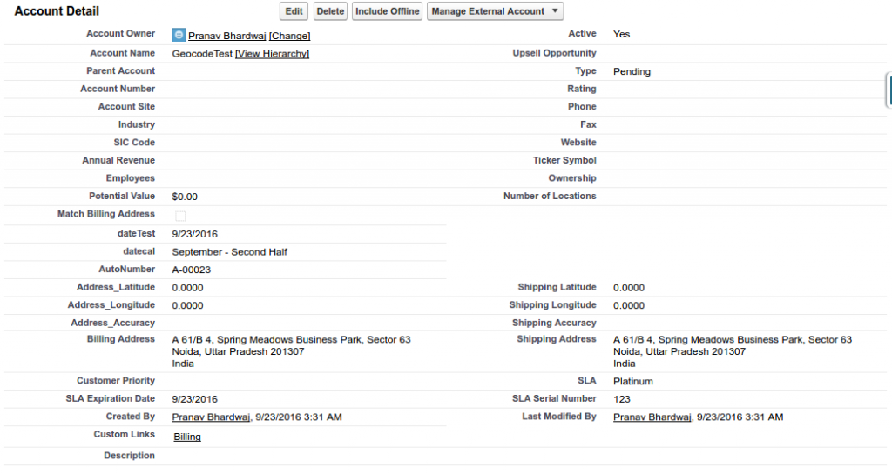The width and height of the screenshot is (892, 474).
Task: Click the account owner avatar icon
Action: click(x=179, y=35)
